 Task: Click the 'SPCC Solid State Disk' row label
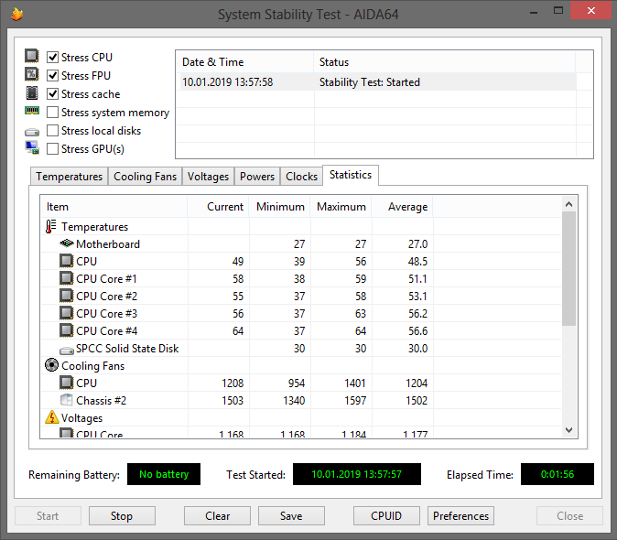(127, 349)
